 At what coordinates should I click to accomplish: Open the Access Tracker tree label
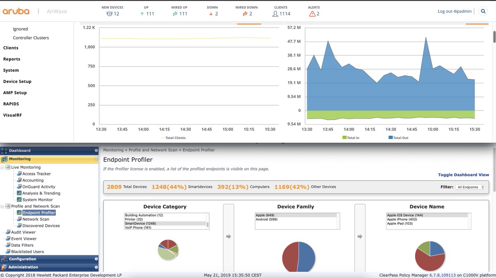37,174
